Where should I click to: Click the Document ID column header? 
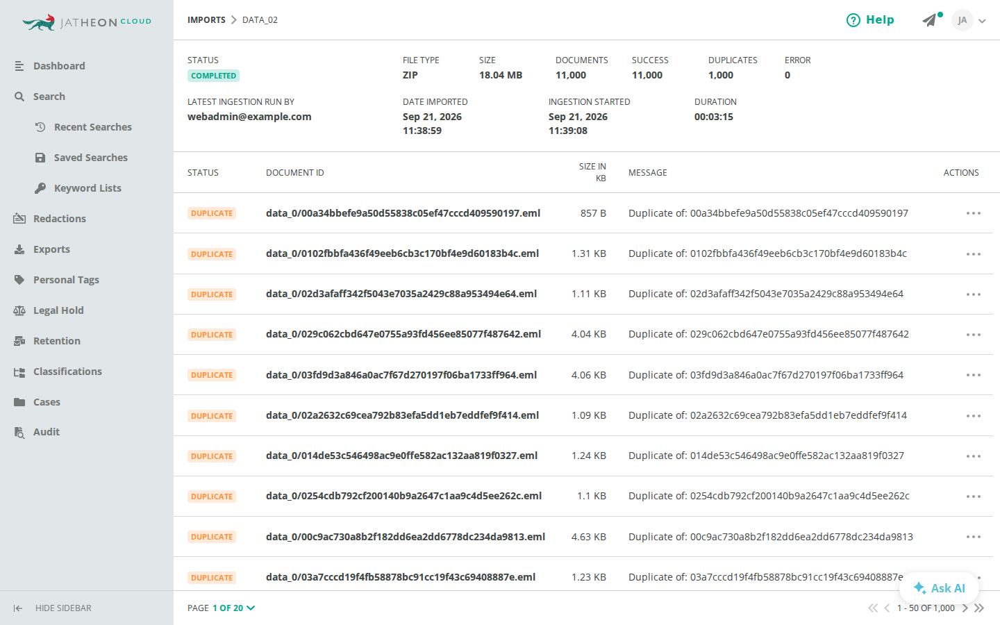point(295,173)
